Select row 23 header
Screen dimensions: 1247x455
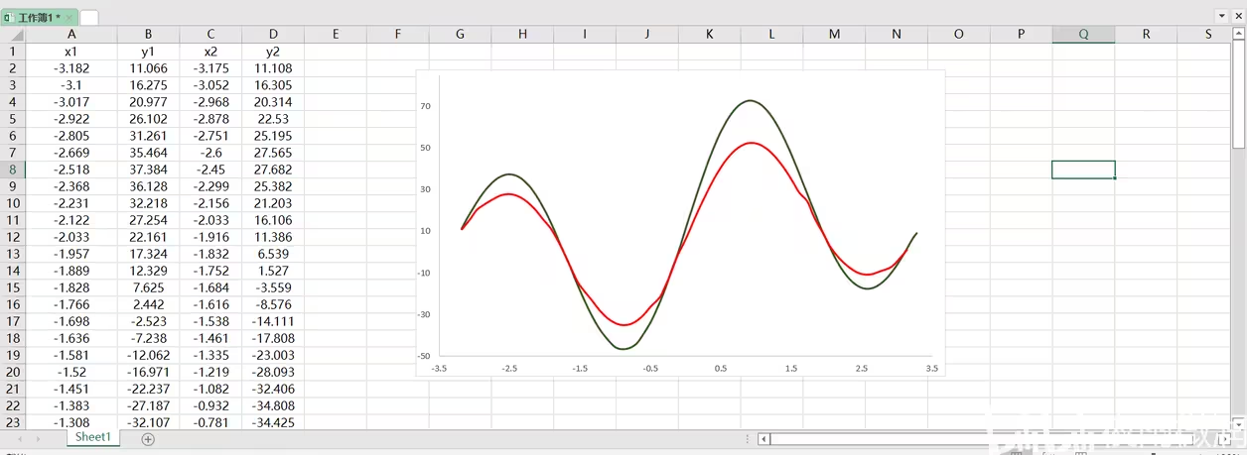[13, 422]
